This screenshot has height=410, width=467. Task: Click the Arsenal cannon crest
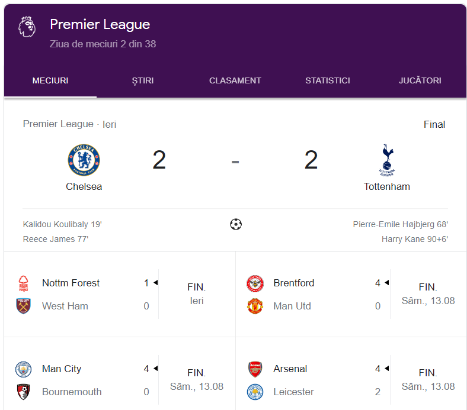pyautogui.click(x=255, y=369)
